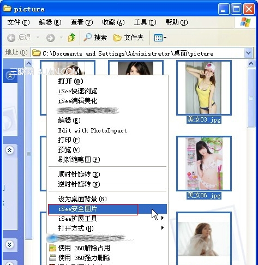This screenshot has width=258, height=265.
Task: Go up one folder level icon
Action: tap(71, 38)
